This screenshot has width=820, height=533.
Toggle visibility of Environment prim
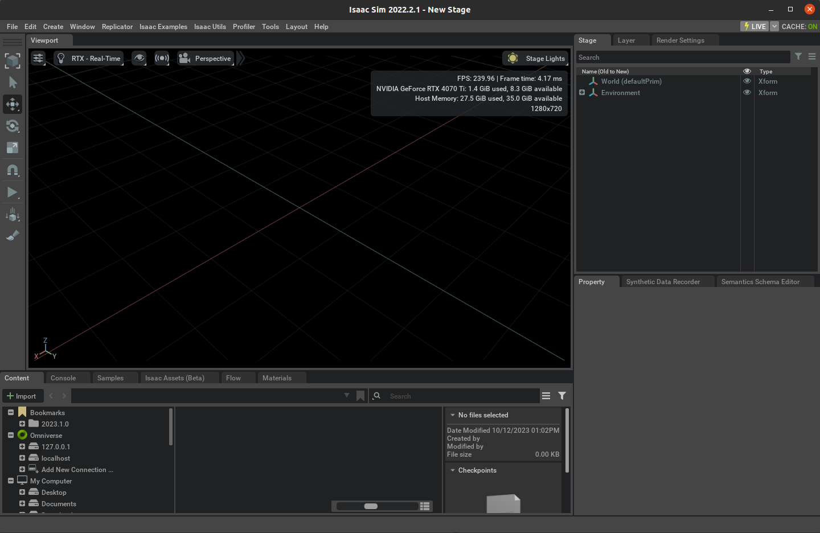pyautogui.click(x=747, y=92)
